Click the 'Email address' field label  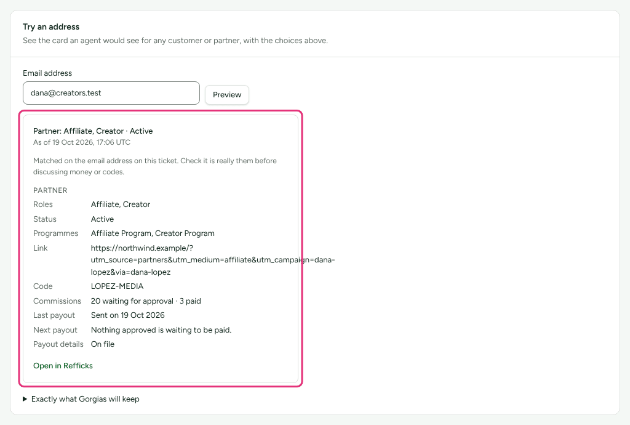tap(47, 73)
